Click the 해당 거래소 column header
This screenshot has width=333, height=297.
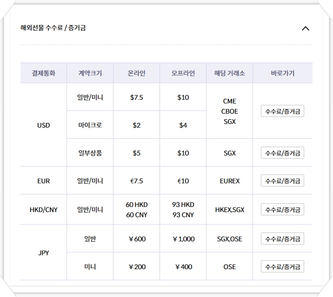[x=230, y=73]
